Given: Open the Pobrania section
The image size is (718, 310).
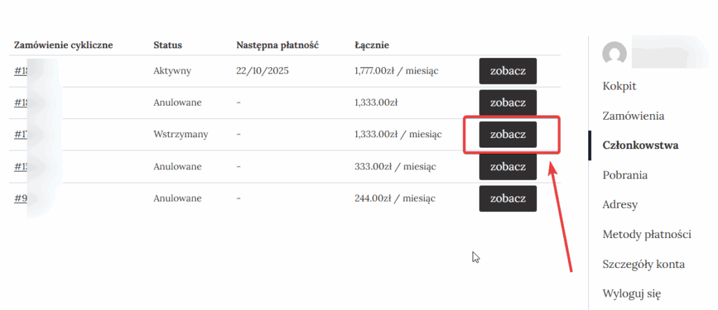Looking at the screenshot, I should 625,175.
